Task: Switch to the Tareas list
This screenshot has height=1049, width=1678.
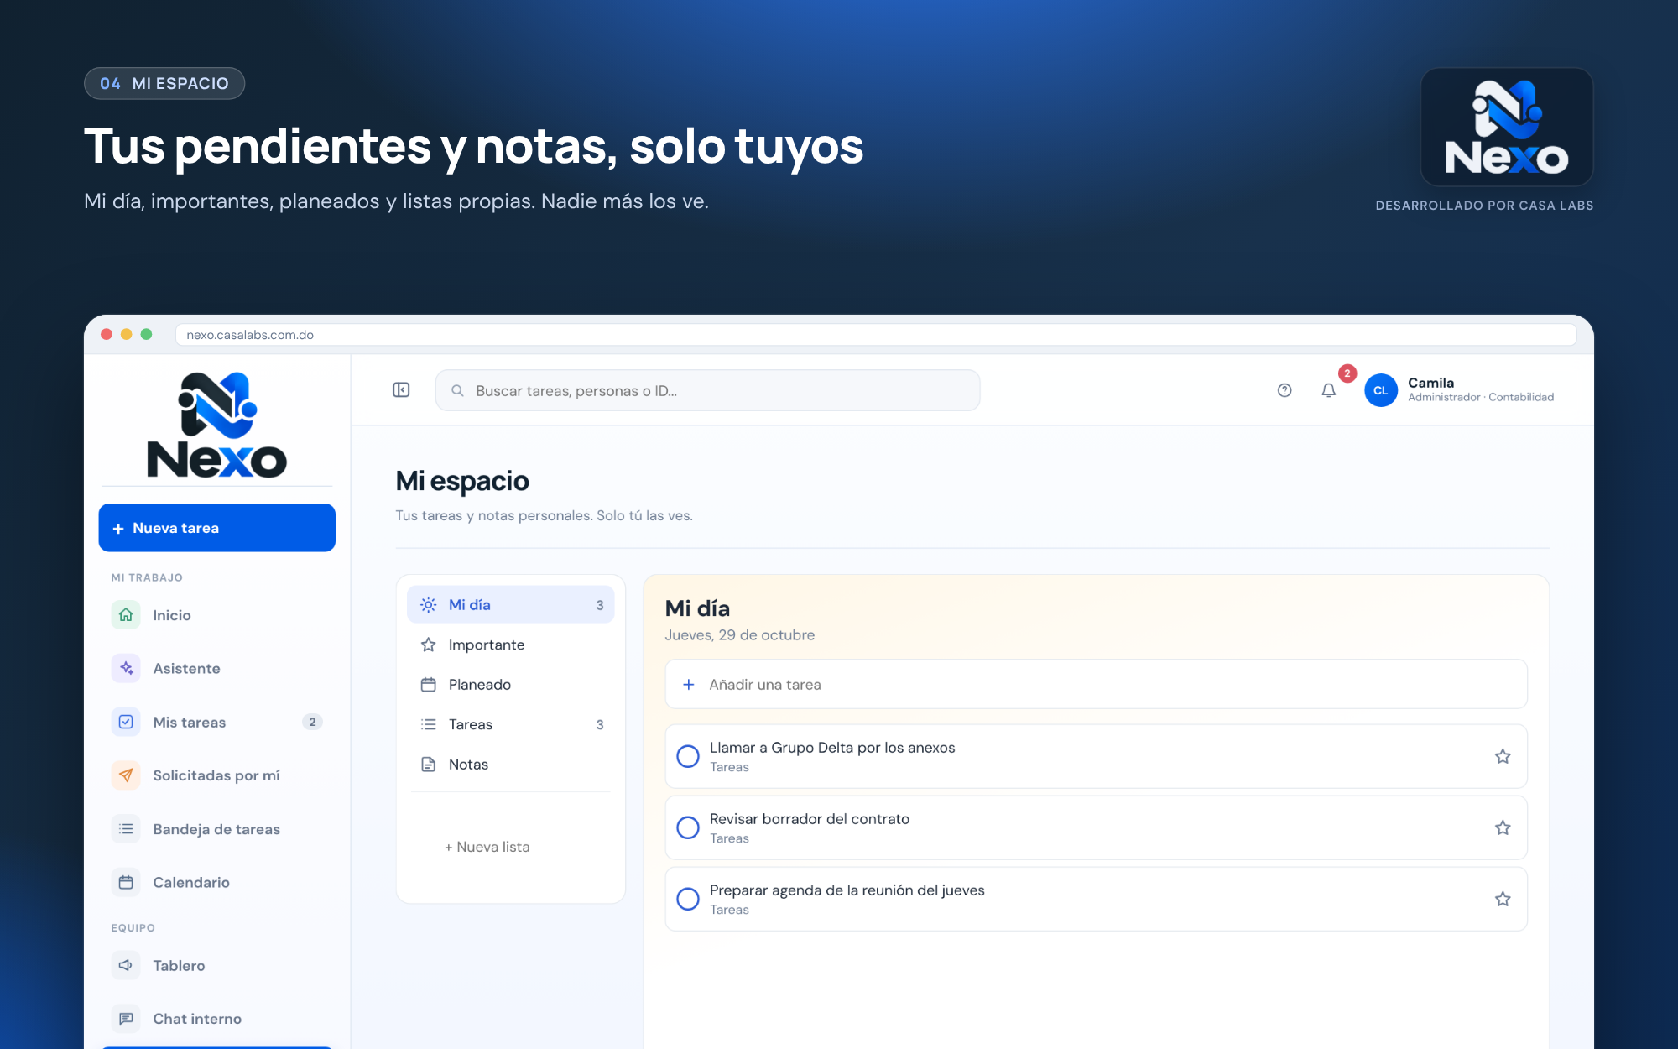Action: coord(511,724)
